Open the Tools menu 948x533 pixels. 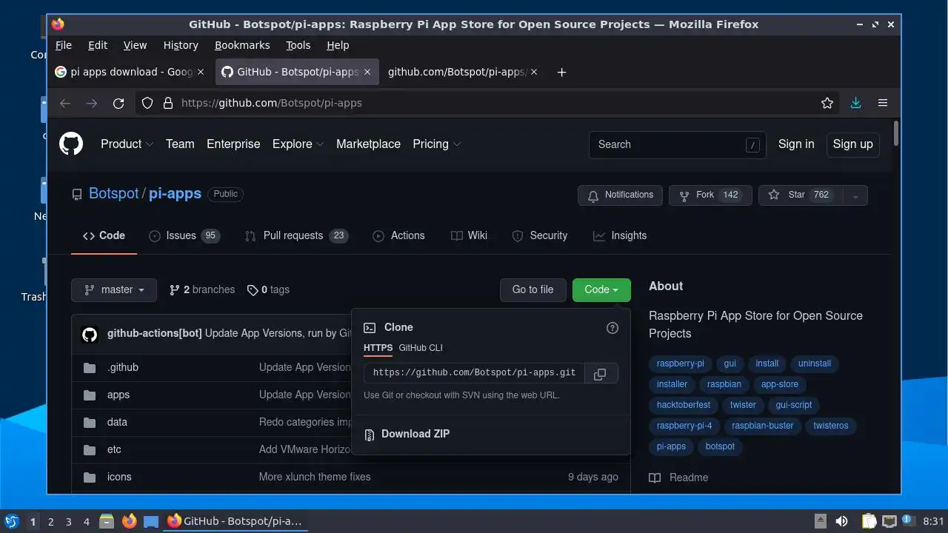(x=298, y=45)
